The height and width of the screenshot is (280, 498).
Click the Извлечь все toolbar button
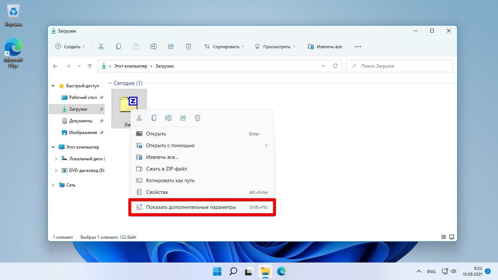coord(325,47)
